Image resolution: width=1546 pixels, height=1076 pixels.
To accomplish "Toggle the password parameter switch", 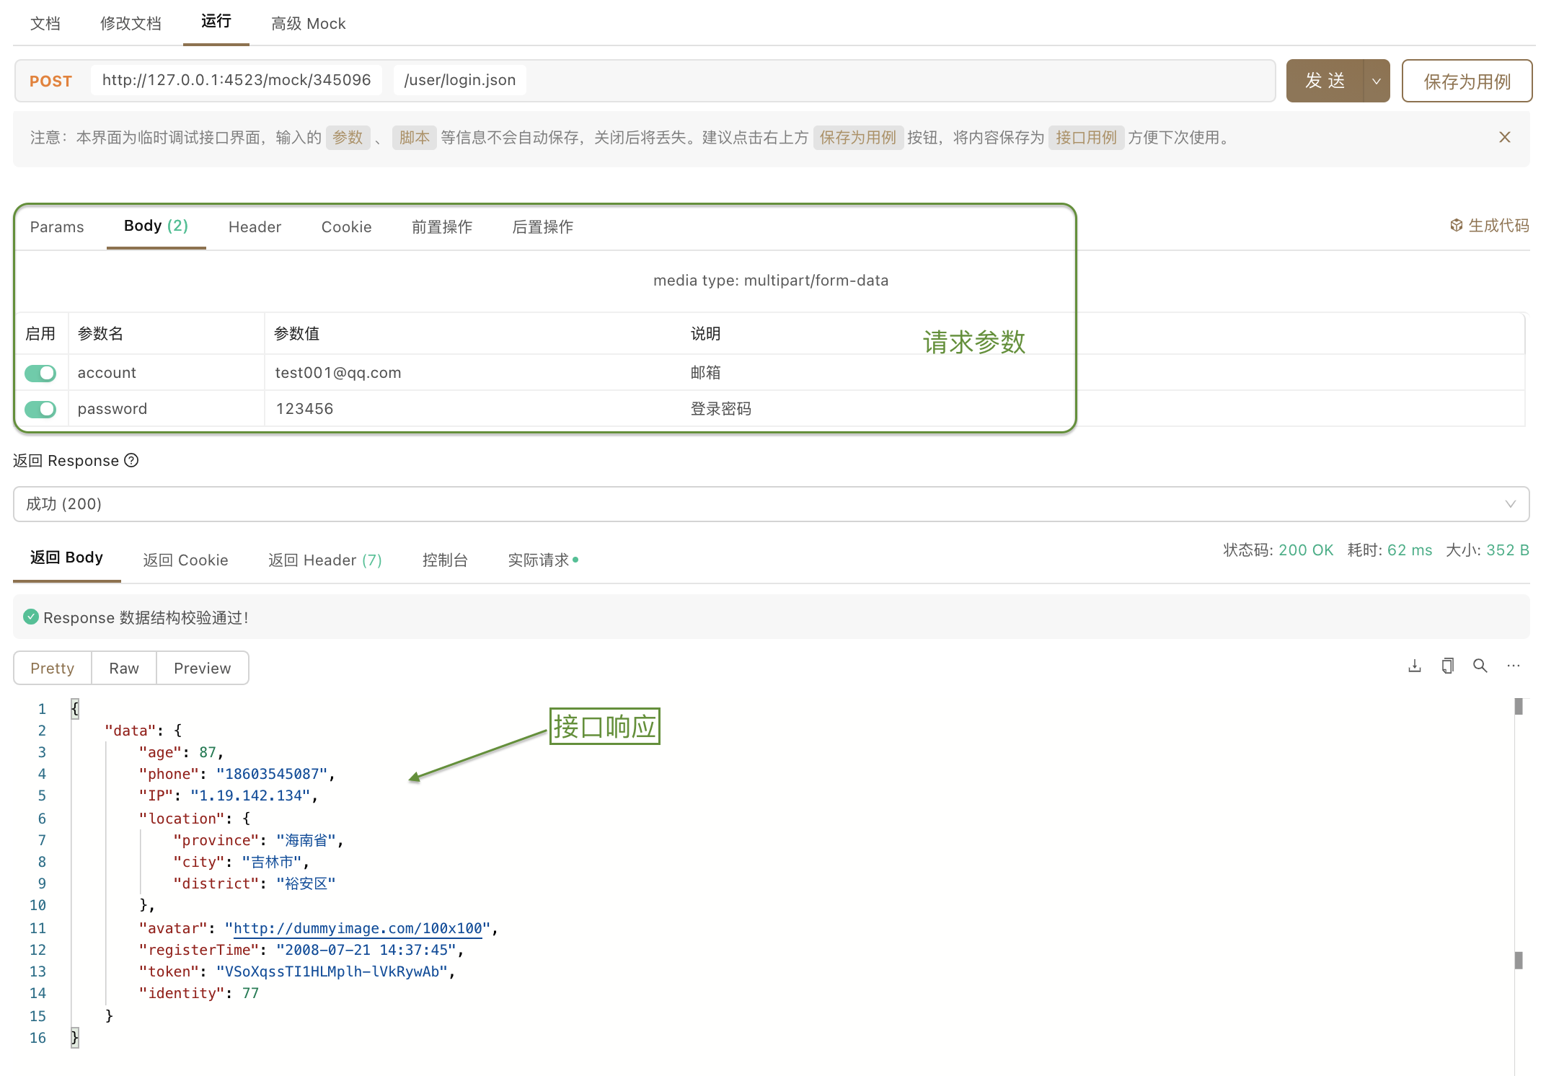I will (x=40, y=409).
